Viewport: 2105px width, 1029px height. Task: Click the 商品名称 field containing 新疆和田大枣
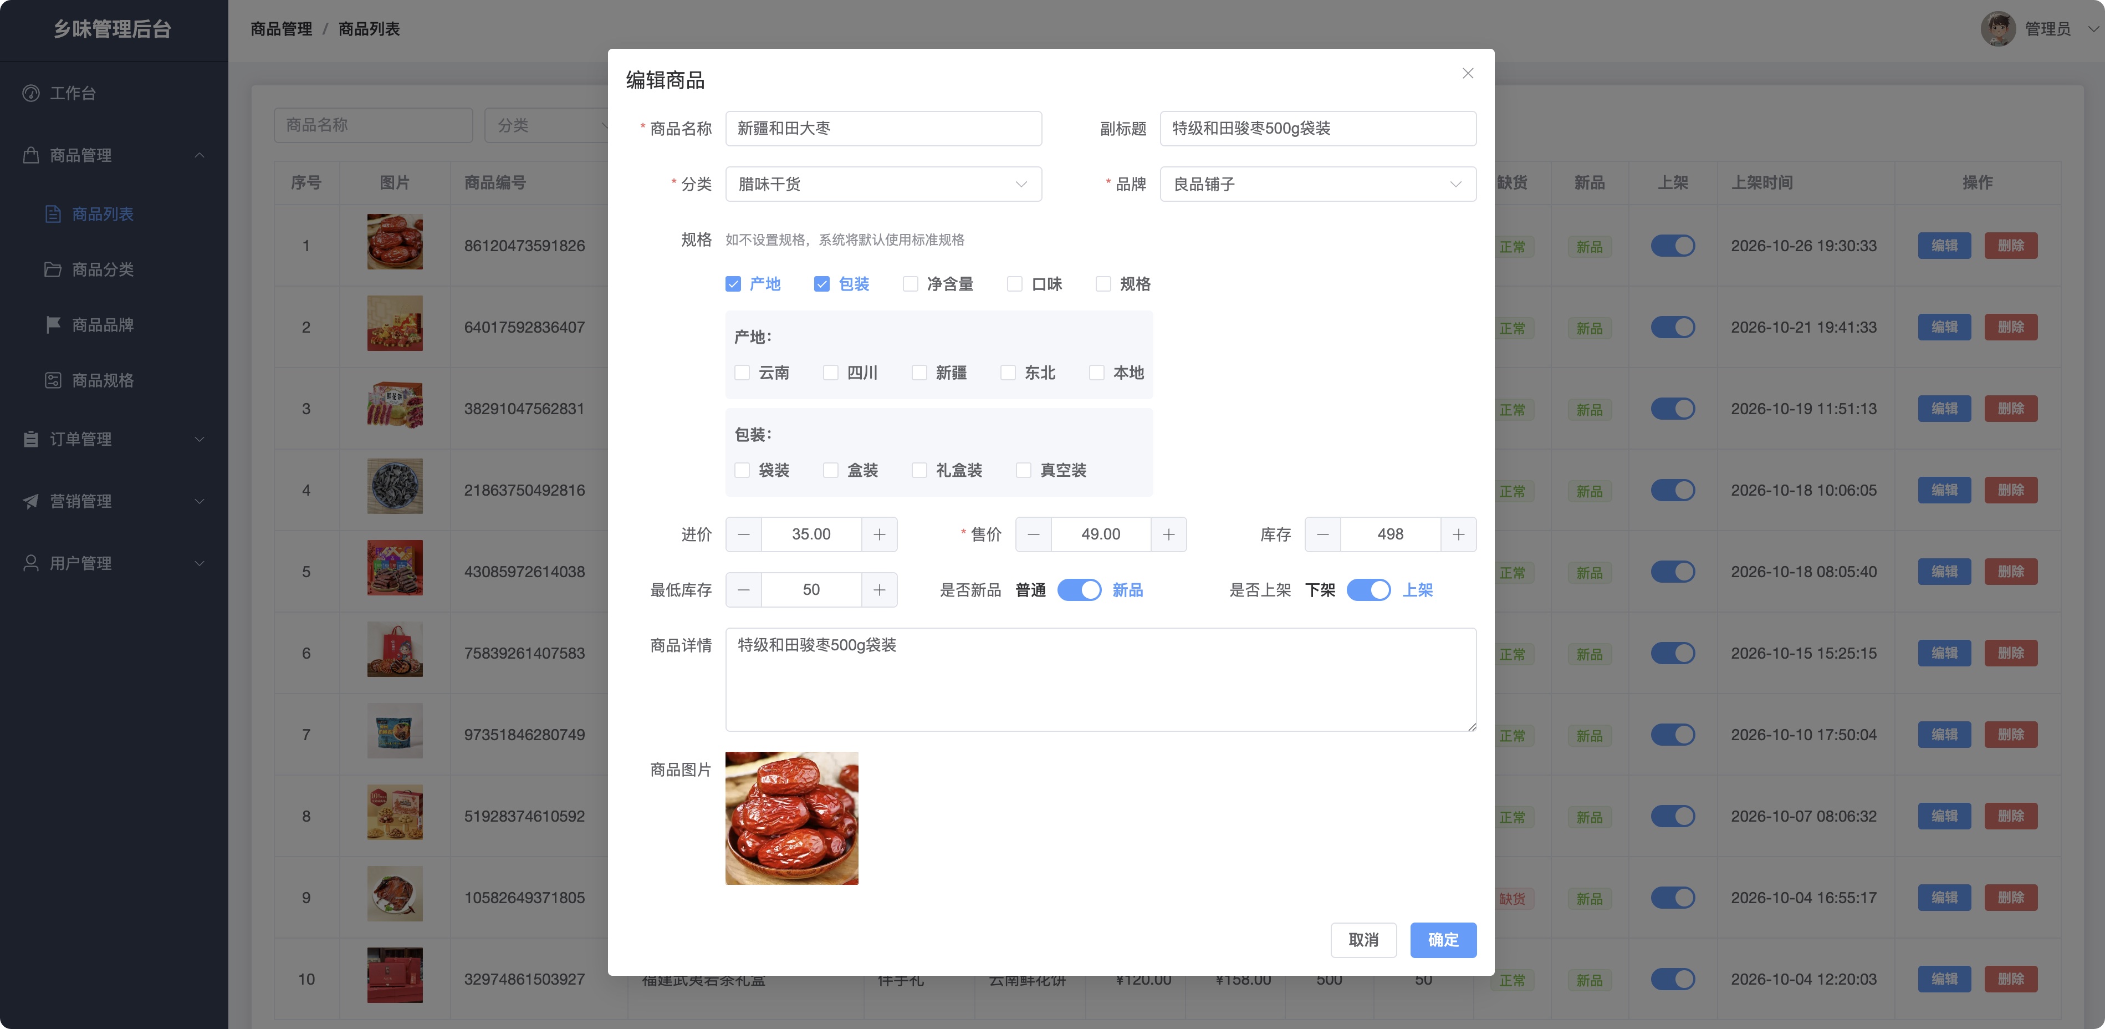tap(883, 129)
